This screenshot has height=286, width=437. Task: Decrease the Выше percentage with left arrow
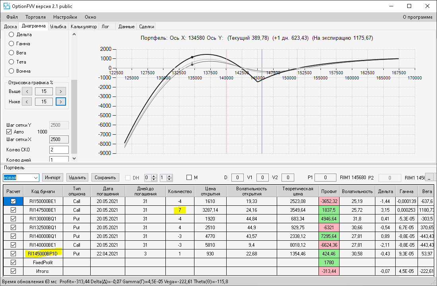tap(27, 91)
